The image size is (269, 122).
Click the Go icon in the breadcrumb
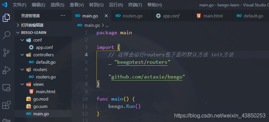click(x=80, y=25)
